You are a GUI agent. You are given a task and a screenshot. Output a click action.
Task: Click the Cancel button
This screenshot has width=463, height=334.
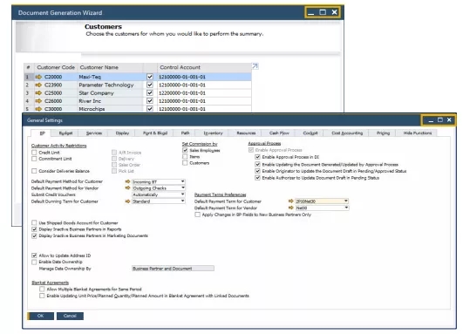click(x=70, y=316)
